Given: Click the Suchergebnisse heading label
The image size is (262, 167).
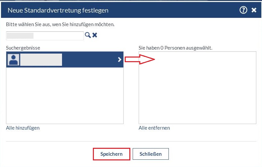Looking at the screenshot, I should pos(23,48).
